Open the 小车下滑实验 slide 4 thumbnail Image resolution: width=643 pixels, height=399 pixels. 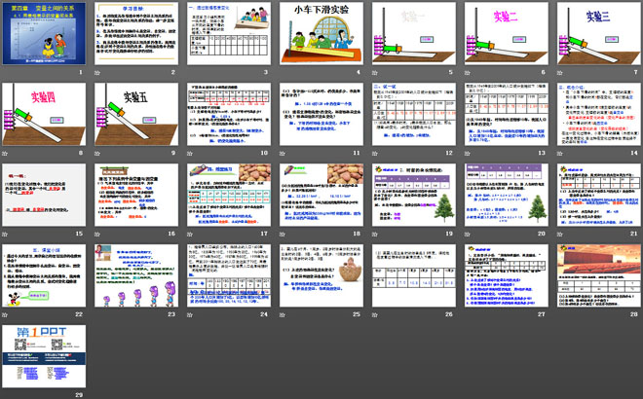coord(321,33)
